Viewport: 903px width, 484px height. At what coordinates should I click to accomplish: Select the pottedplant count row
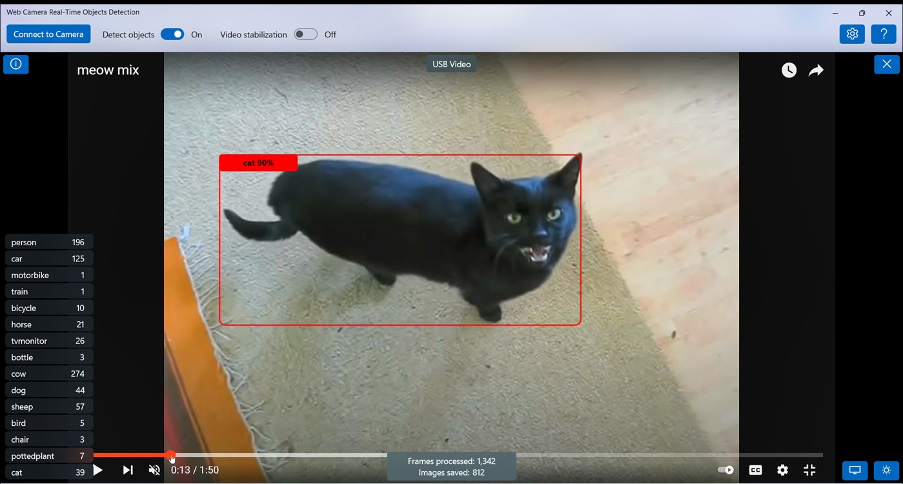[x=49, y=456]
